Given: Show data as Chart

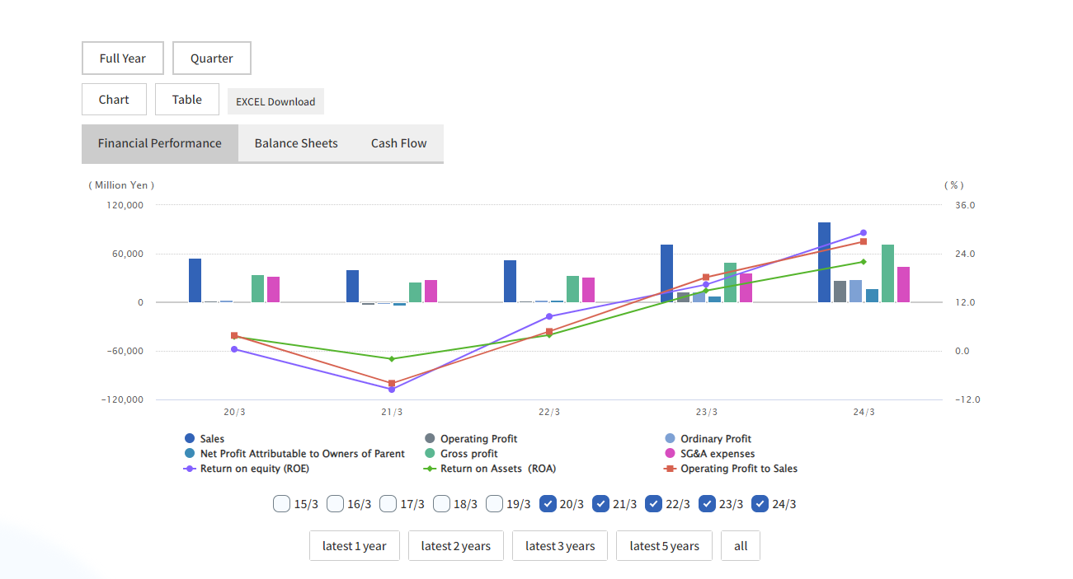Looking at the screenshot, I should 114,100.
